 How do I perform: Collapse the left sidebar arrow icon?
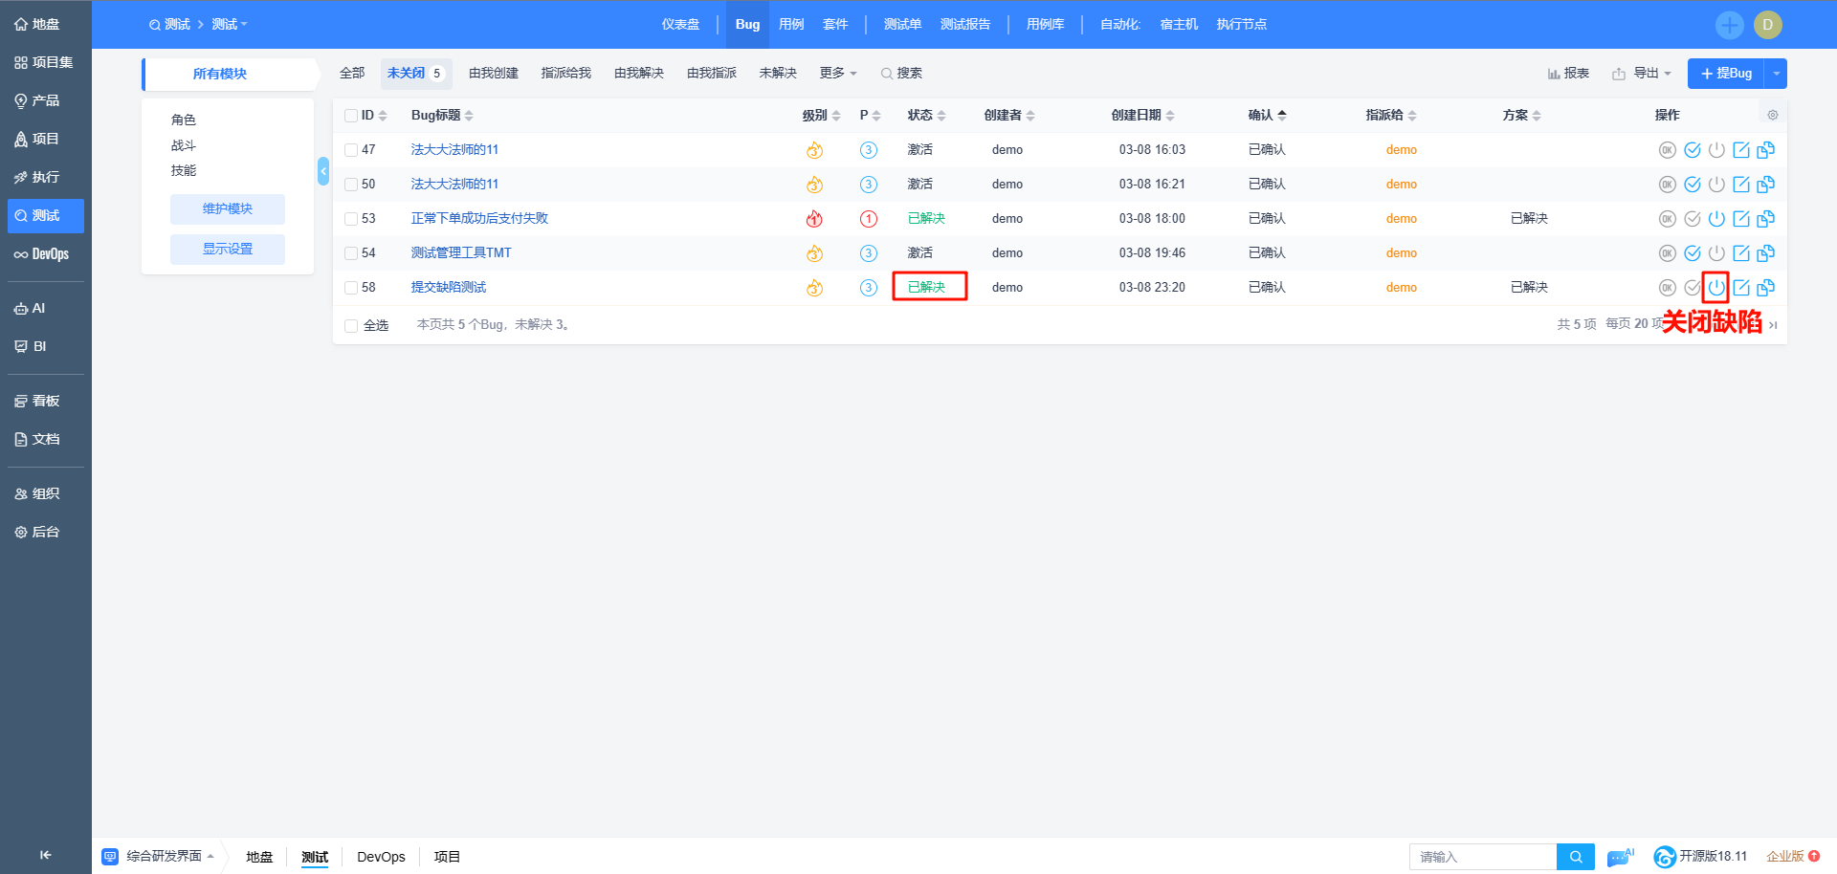45,855
